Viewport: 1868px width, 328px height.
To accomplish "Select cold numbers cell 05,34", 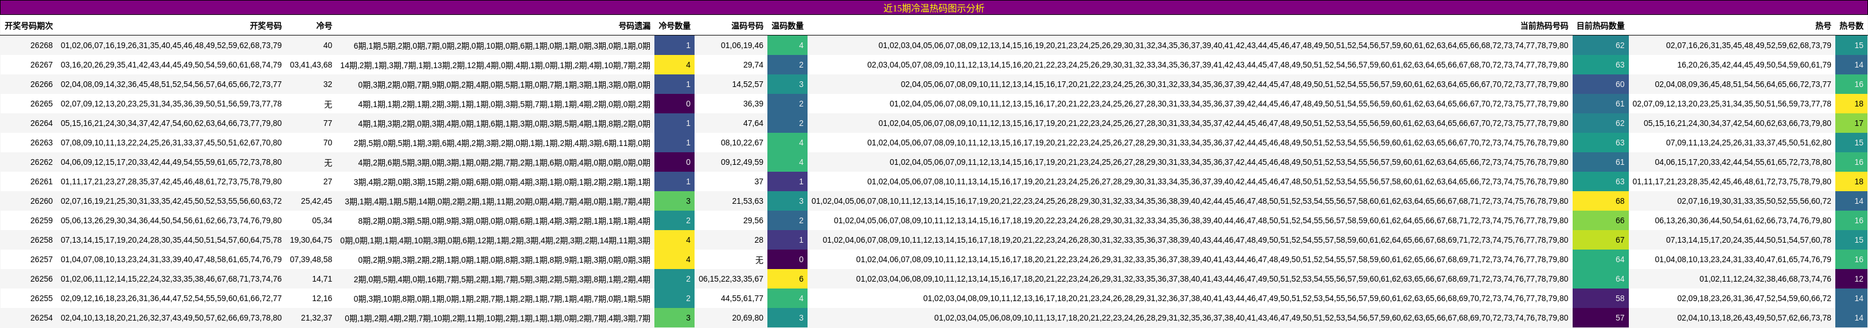I will (x=323, y=220).
